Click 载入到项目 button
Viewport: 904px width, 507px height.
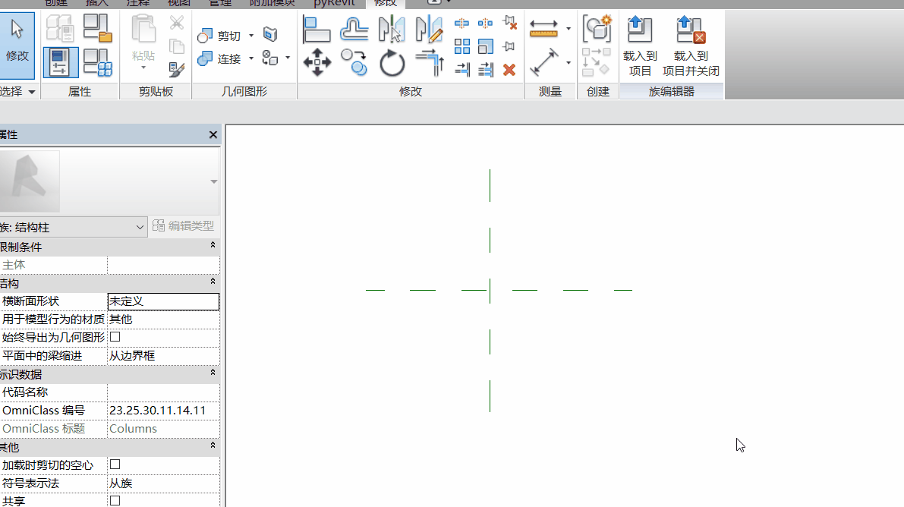pos(640,46)
